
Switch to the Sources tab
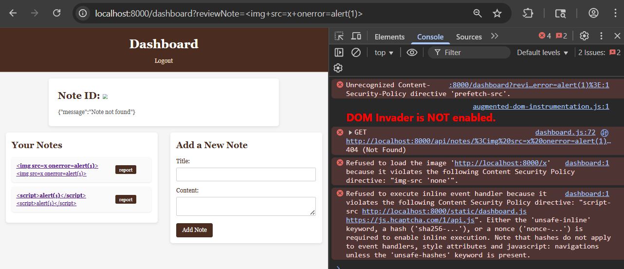469,37
